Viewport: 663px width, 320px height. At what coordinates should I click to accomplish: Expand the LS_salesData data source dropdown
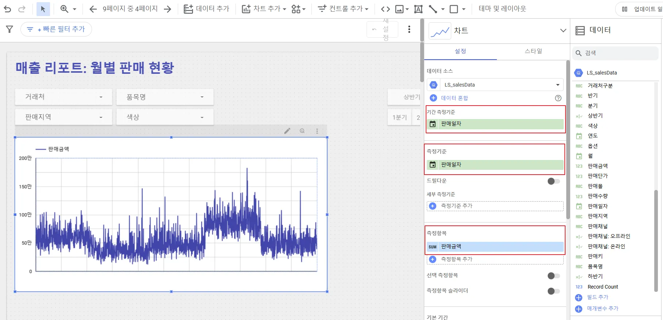tap(495, 85)
